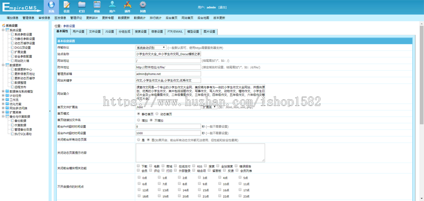The width and height of the screenshot is (424, 201).
Task: Open the 栏目 folder icon menu
Action: tap(82, 7)
